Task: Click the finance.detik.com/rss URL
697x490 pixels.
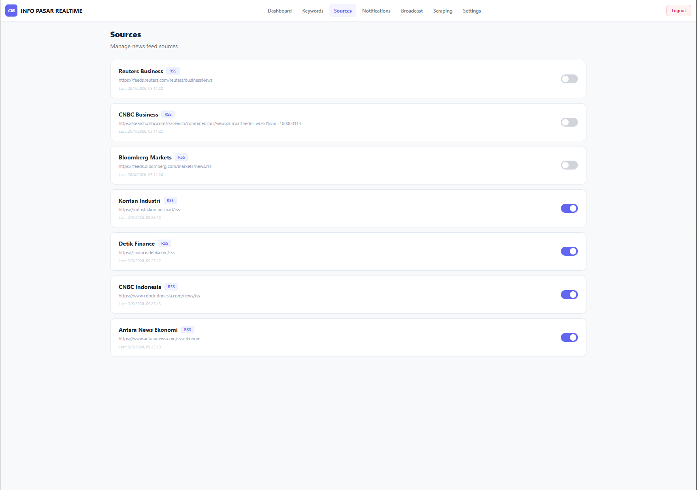Action: [147, 252]
